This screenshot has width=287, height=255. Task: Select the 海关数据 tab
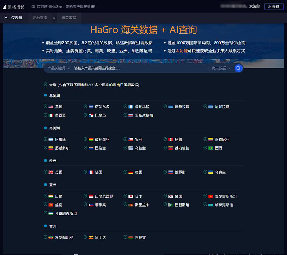(x=69, y=18)
